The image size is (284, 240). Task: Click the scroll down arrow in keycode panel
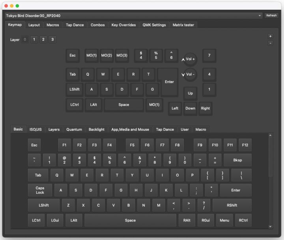[x=270, y=227]
